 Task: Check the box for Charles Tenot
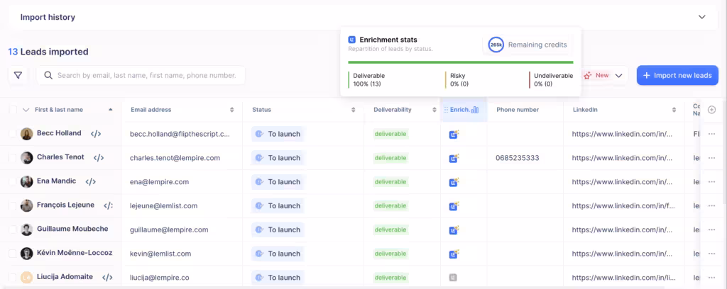13,158
